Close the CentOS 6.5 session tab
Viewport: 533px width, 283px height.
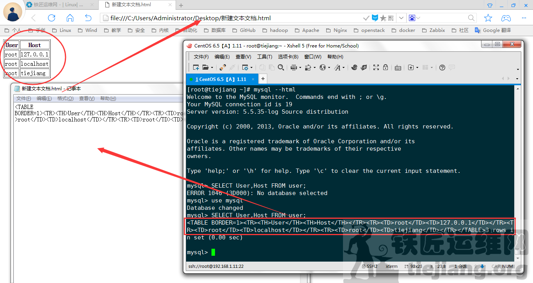(253, 79)
